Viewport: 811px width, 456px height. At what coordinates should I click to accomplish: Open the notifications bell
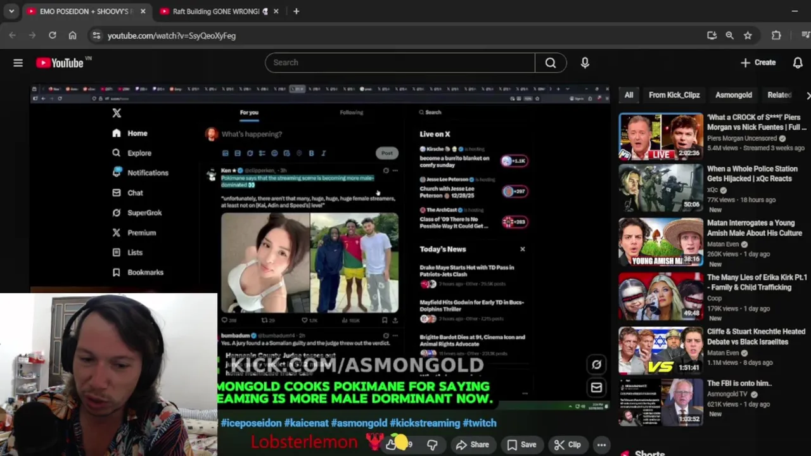pyautogui.click(x=798, y=63)
